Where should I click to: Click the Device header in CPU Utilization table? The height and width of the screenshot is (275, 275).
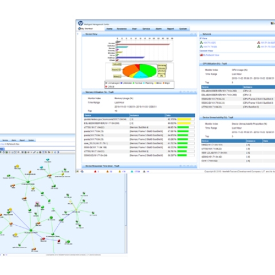[x=222, y=87]
